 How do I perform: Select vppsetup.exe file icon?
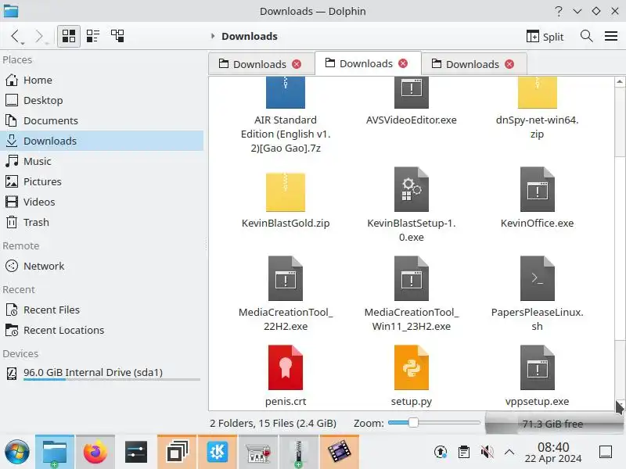[x=538, y=367]
